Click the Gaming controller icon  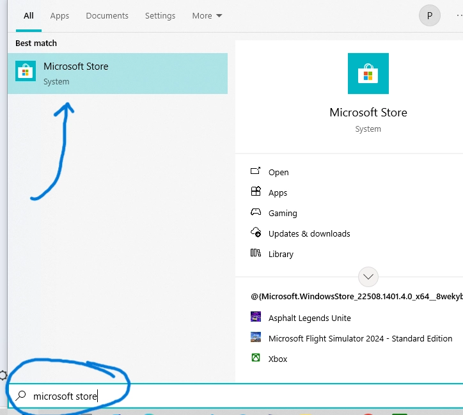(x=256, y=212)
